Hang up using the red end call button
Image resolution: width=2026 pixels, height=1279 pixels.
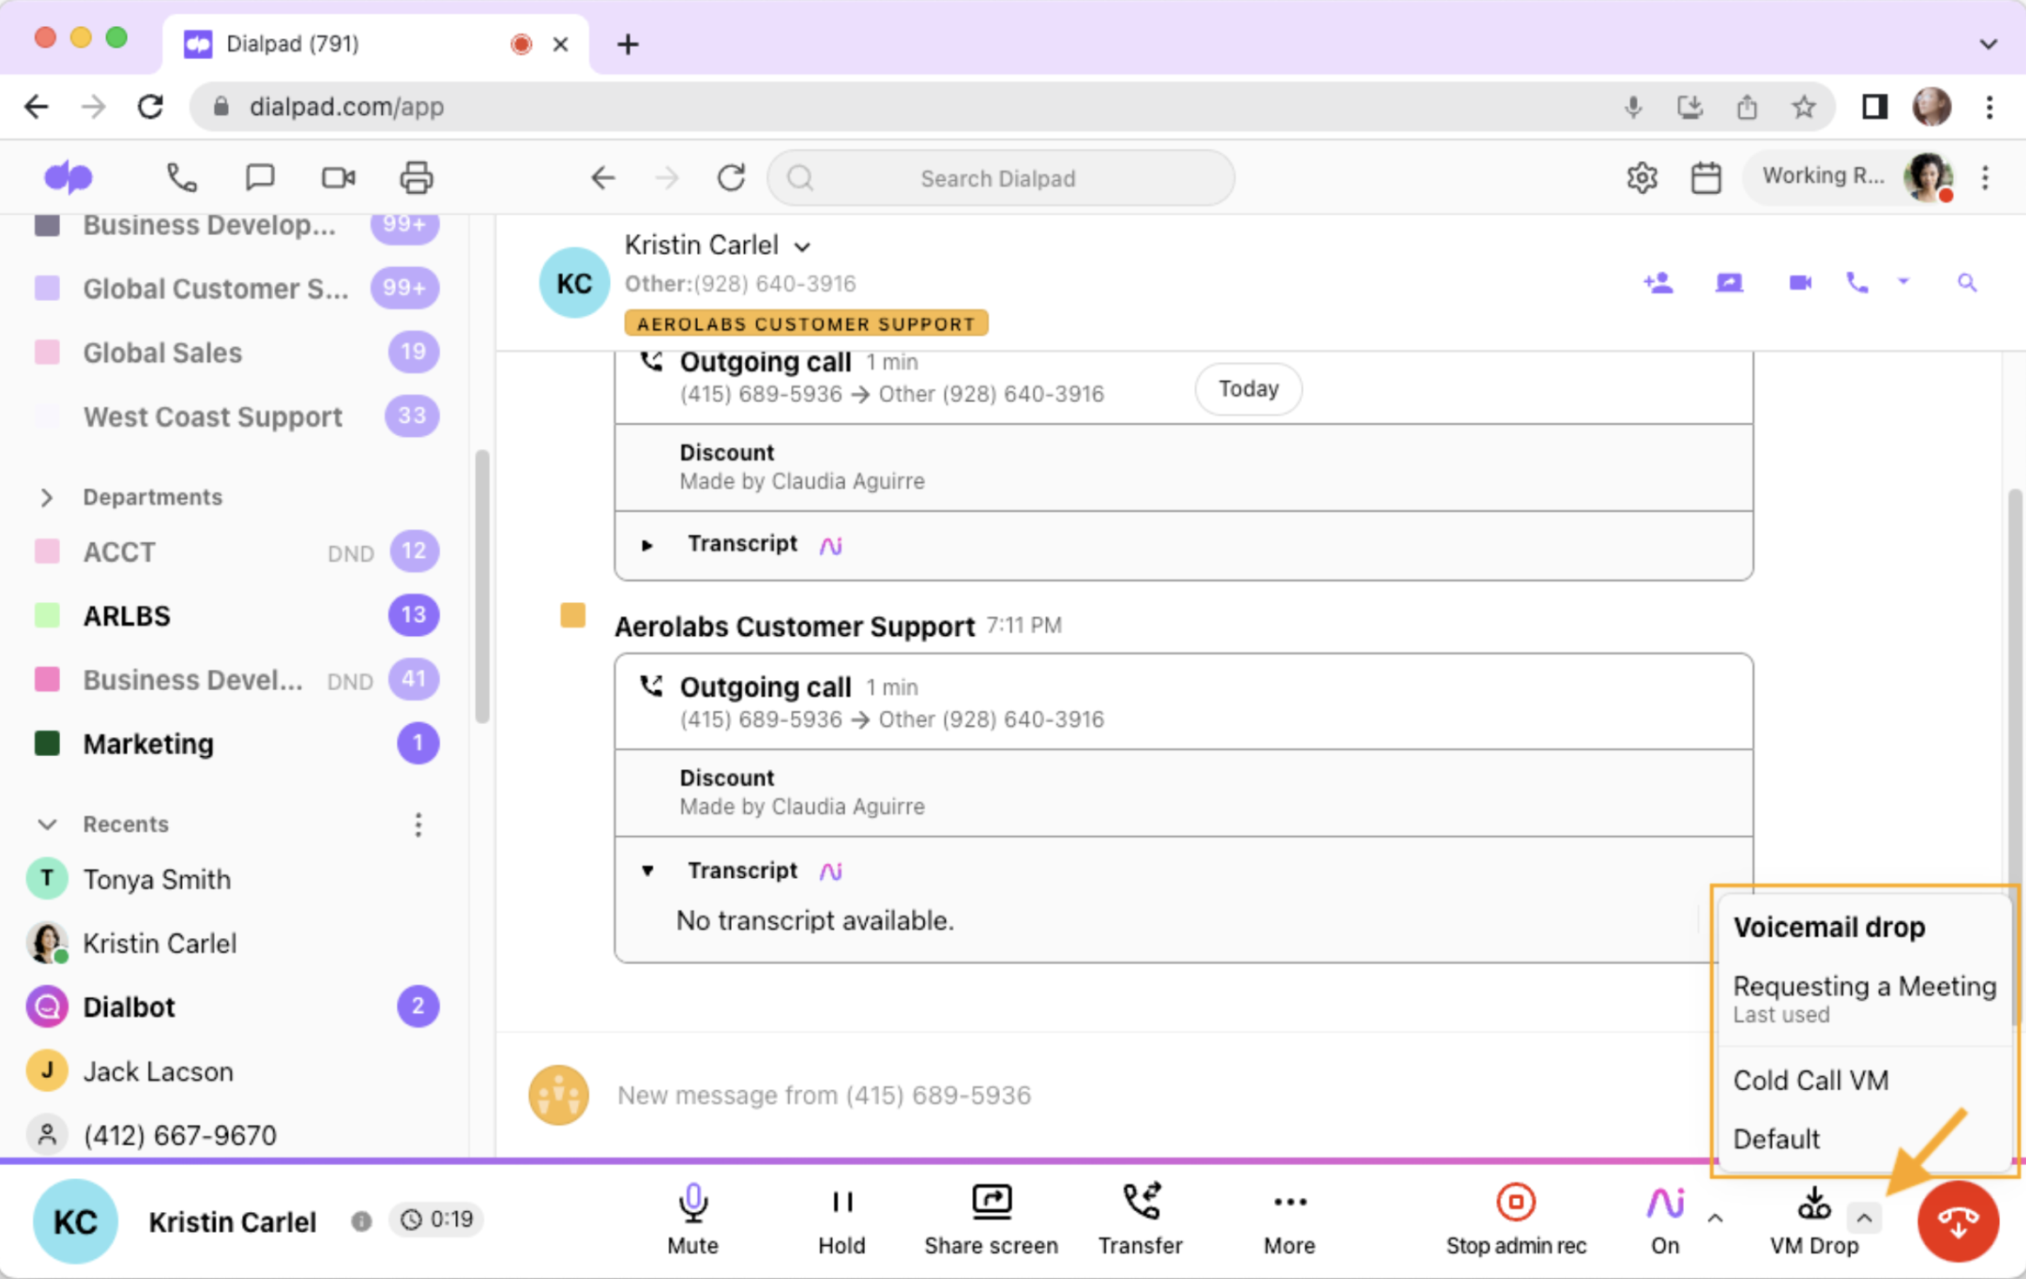tap(1957, 1221)
